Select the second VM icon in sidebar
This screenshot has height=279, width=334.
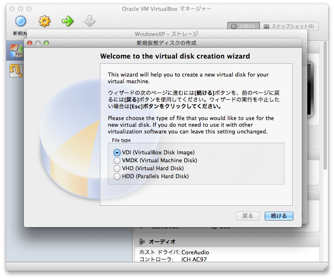click(16, 71)
